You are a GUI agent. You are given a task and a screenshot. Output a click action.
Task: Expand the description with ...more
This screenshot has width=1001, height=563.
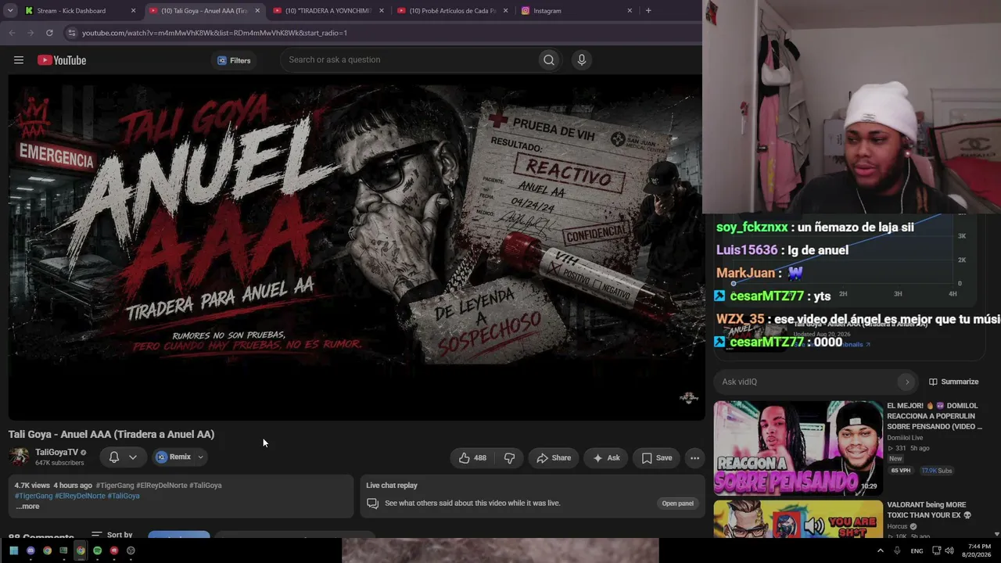click(27, 507)
